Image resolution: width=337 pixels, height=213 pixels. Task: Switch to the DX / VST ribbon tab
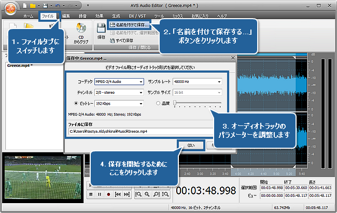tap(137, 16)
